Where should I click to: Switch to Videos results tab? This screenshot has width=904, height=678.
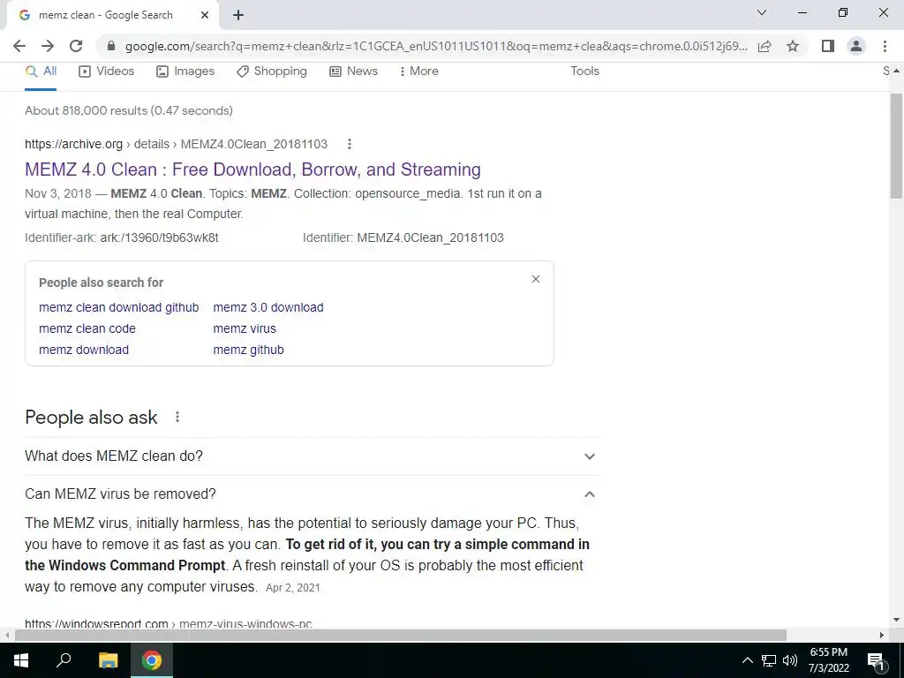coord(107,71)
